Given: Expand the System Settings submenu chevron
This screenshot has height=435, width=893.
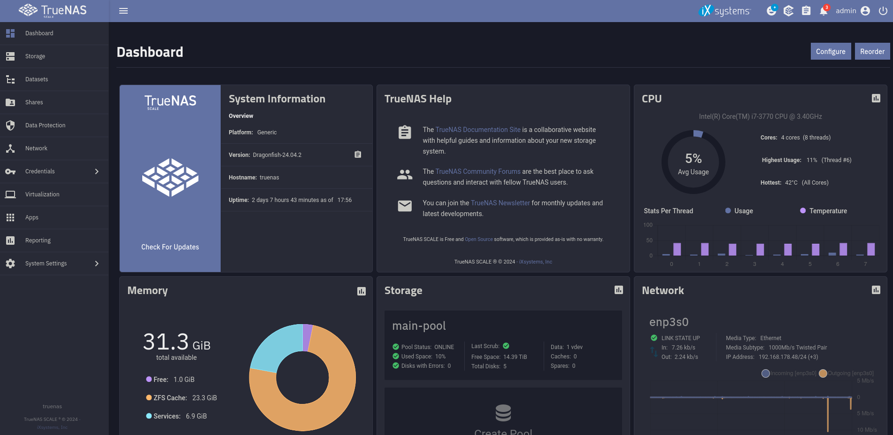Looking at the screenshot, I should [x=97, y=264].
